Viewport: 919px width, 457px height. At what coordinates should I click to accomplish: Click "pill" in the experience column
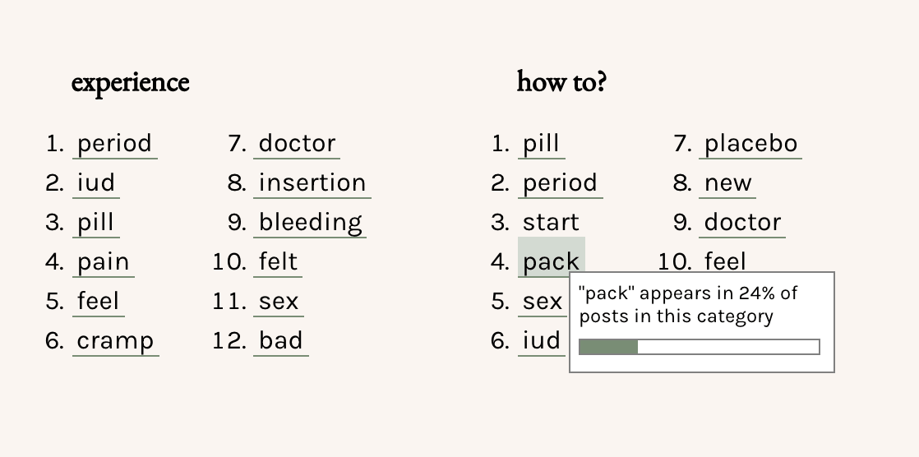[x=95, y=223]
